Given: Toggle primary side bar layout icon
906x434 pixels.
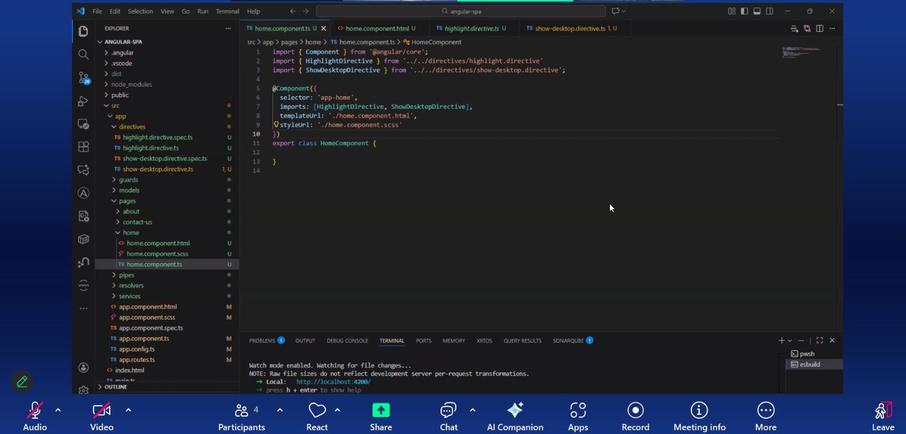Looking at the screenshot, I should point(744,11).
